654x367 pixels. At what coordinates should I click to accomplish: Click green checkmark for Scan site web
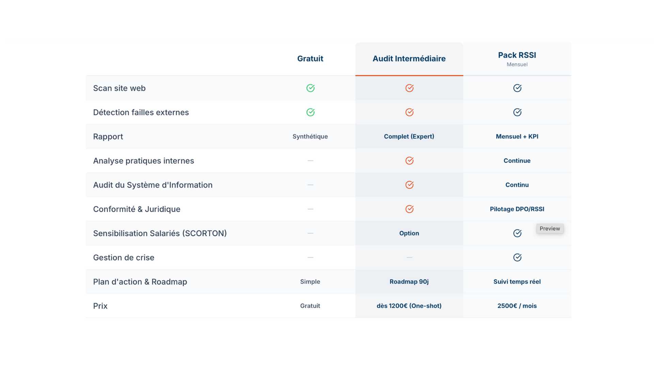click(x=310, y=88)
